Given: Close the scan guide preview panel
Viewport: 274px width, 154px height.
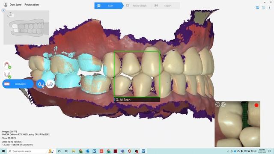Looking at the screenshot, I should pyautogui.click(x=3, y=10).
